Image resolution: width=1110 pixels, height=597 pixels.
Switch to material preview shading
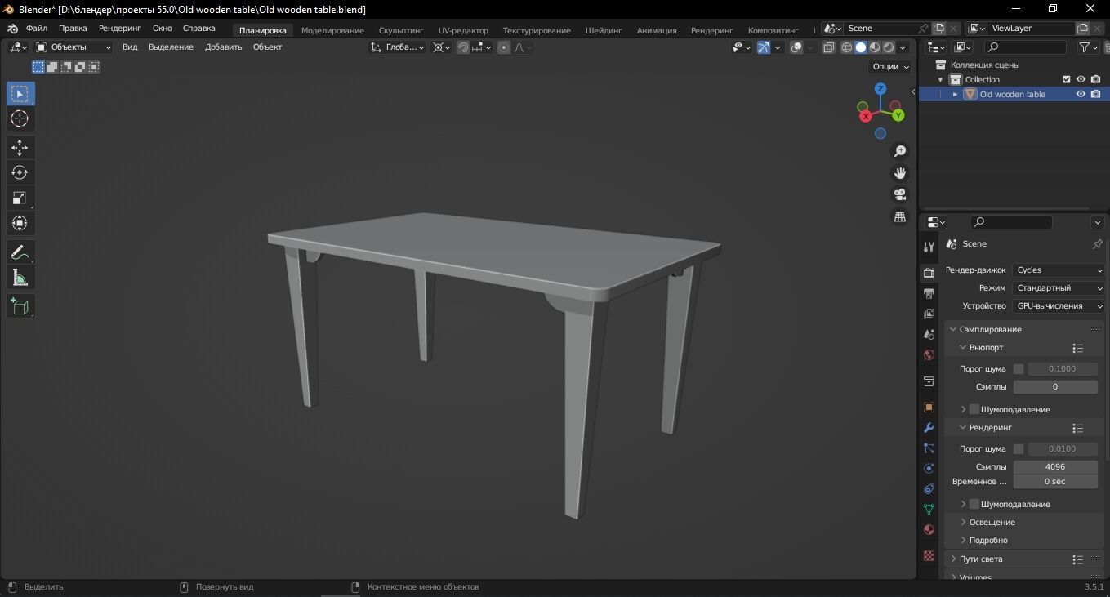[x=874, y=47]
